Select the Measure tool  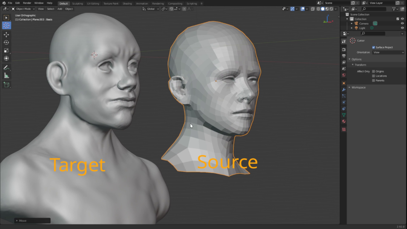(6, 76)
